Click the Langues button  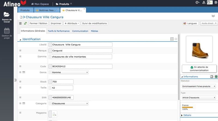pos(190,23)
